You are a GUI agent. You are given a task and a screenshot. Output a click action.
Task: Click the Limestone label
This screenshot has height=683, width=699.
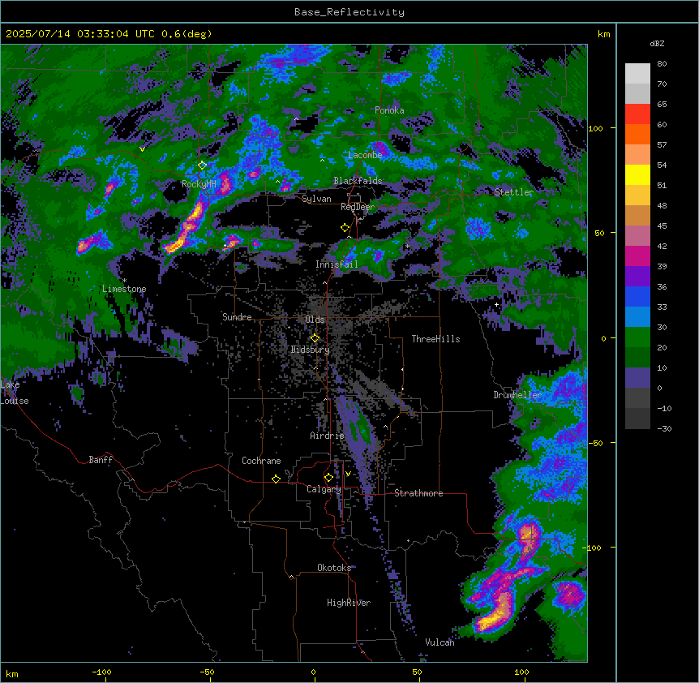[124, 289]
